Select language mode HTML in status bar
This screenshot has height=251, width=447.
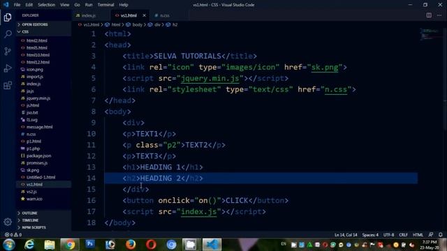(x=418, y=235)
